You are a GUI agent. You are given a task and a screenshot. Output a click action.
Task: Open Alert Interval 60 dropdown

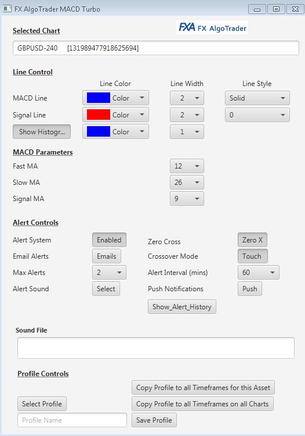(x=259, y=272)
